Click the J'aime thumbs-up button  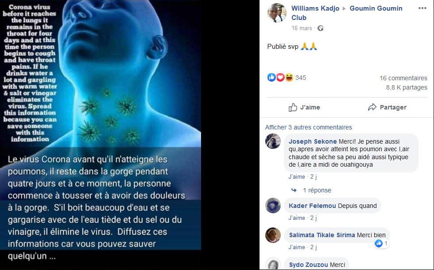(304, 107)
